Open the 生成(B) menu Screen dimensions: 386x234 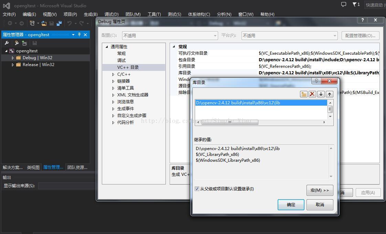[90, 14]
